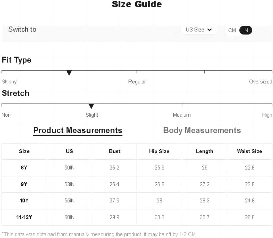The image size is (273, 238).
Task: Select the 8Y size row
Action: click(x=137, y=167)
